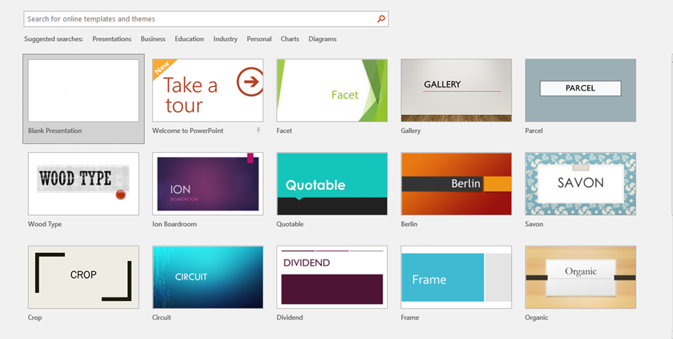Click the Quotable caption text
Image resolution: width=673 pixels, height=339 pixels.
tap(290, 224)
